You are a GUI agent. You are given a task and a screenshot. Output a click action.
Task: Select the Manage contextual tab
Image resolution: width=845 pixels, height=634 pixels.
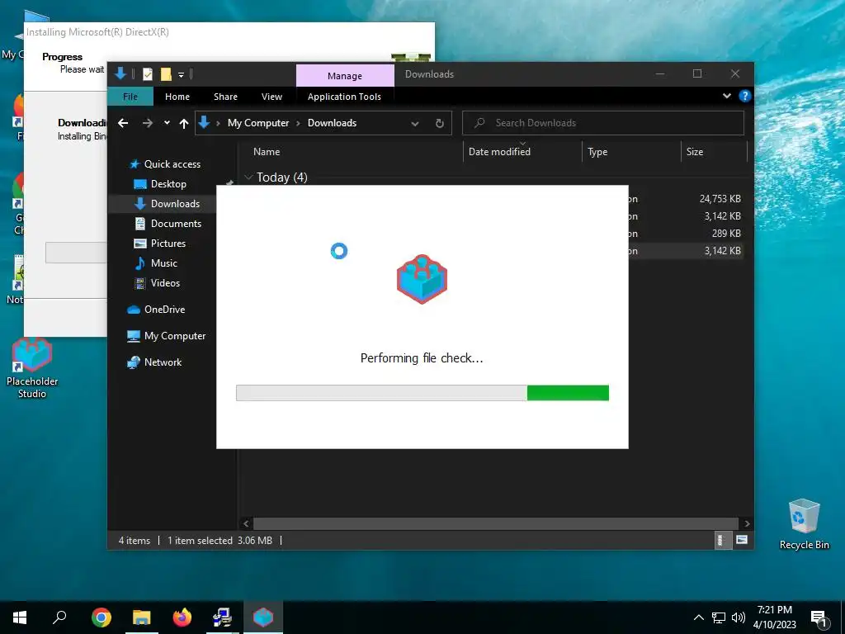click(x=345, y=76)
